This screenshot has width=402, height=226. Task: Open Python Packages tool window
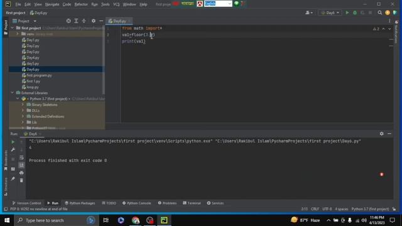click(80, 203)
